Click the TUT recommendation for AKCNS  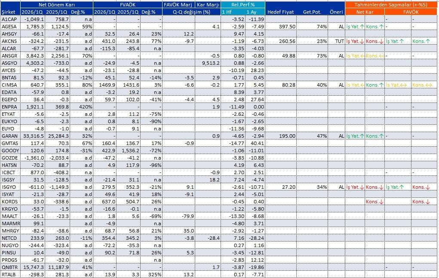tap(339, 41)
